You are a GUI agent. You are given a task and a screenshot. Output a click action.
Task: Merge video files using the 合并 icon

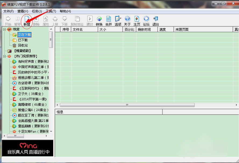tap(108, 20)
